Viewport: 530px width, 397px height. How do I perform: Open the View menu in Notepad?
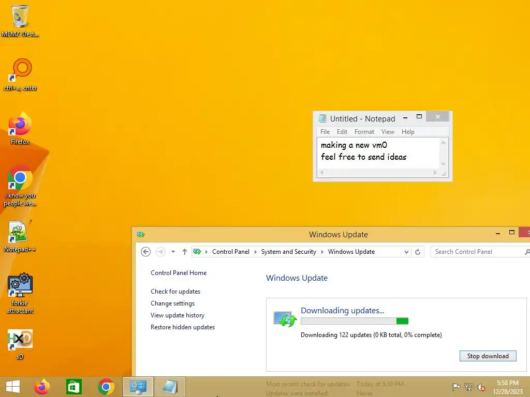tap(388, 132)
